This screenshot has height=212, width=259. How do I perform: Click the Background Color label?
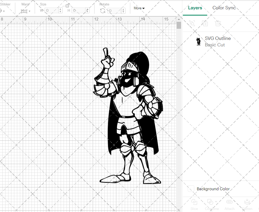[213, 189]
